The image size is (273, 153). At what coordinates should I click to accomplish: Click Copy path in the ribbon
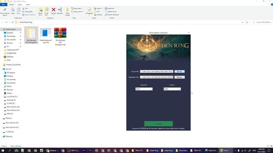click(x=27, y=11)
